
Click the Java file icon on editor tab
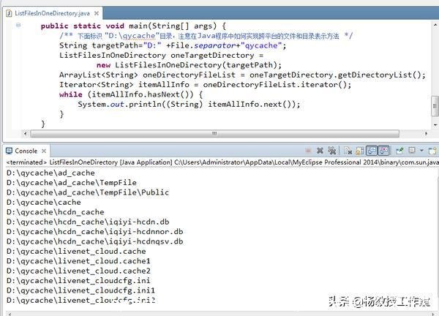(9, 13)
